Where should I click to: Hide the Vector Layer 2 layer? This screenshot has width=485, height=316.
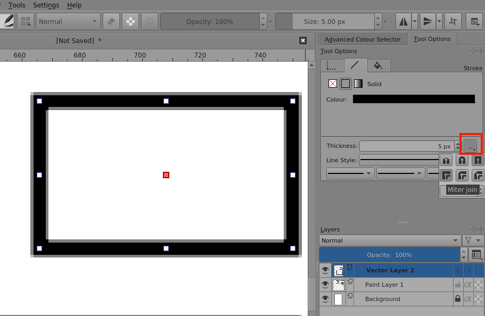tap(325, 270)
